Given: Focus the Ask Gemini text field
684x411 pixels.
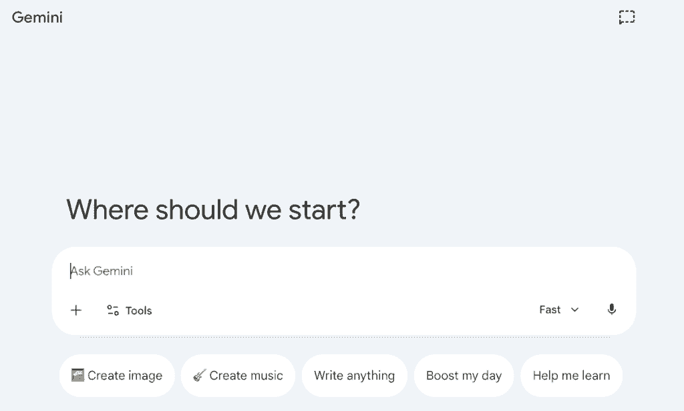Looking at the screenshot, I should [267, 271].
